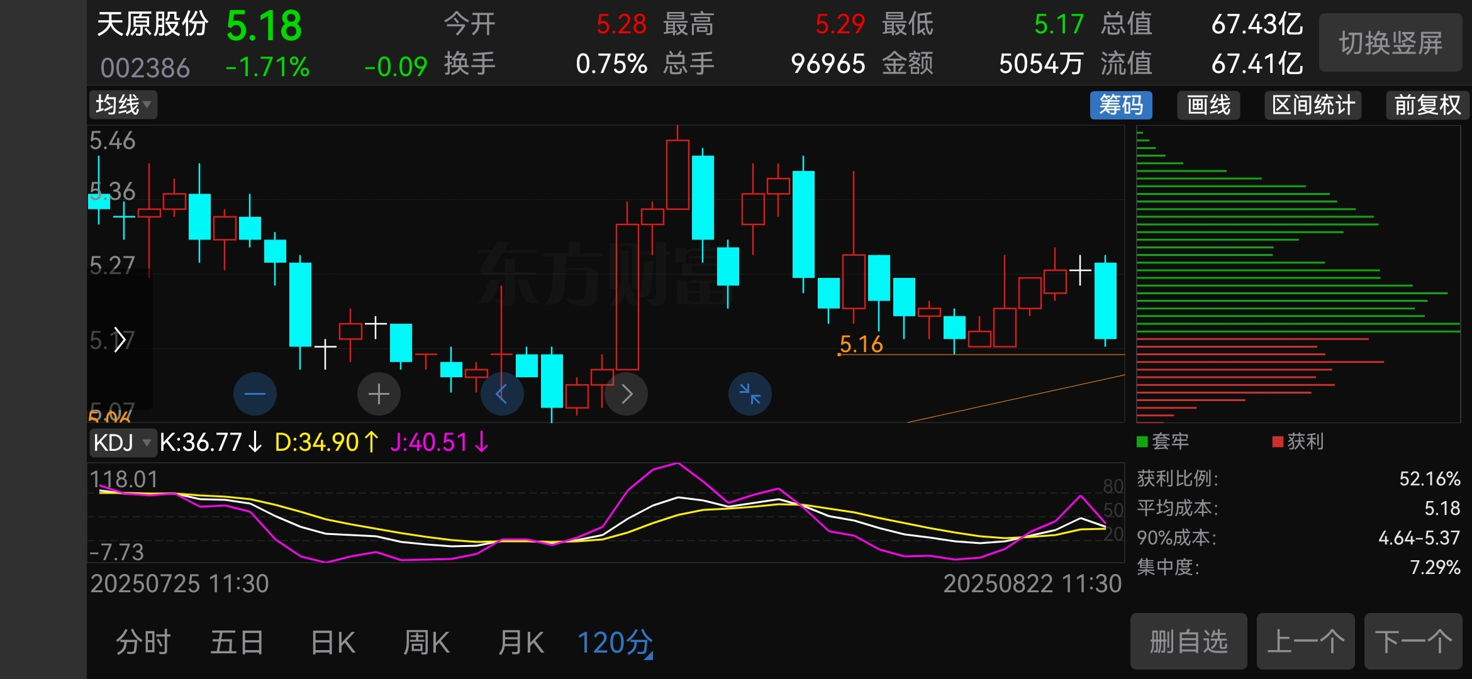This screenshot has width=1472, height=679.
Task: Open the 均线 indicator dropdown
Action: tap(123, 105)
